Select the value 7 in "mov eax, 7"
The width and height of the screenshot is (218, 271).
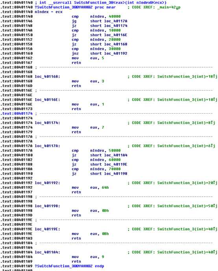(103, 127)
